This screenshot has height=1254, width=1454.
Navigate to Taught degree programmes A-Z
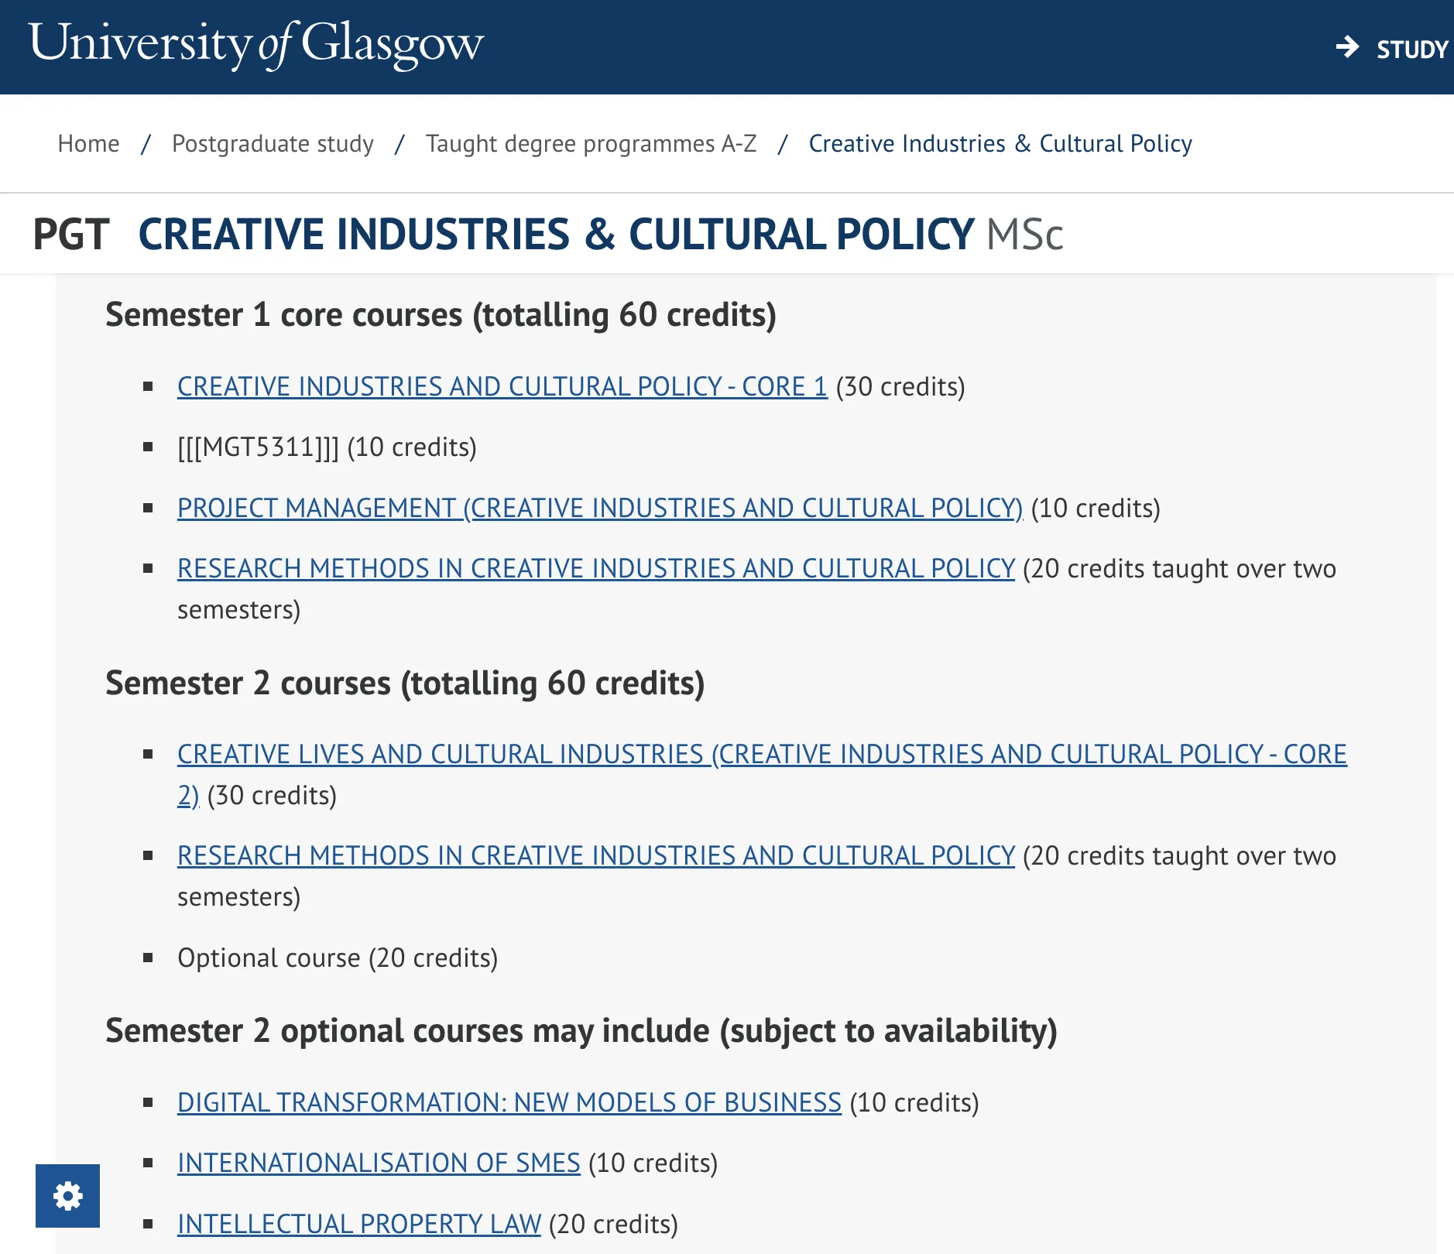(591, 144)
